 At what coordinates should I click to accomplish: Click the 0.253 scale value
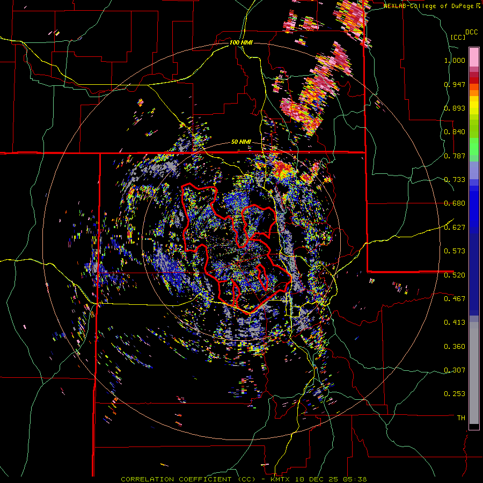pyautogui.click(x=455, y=394)
